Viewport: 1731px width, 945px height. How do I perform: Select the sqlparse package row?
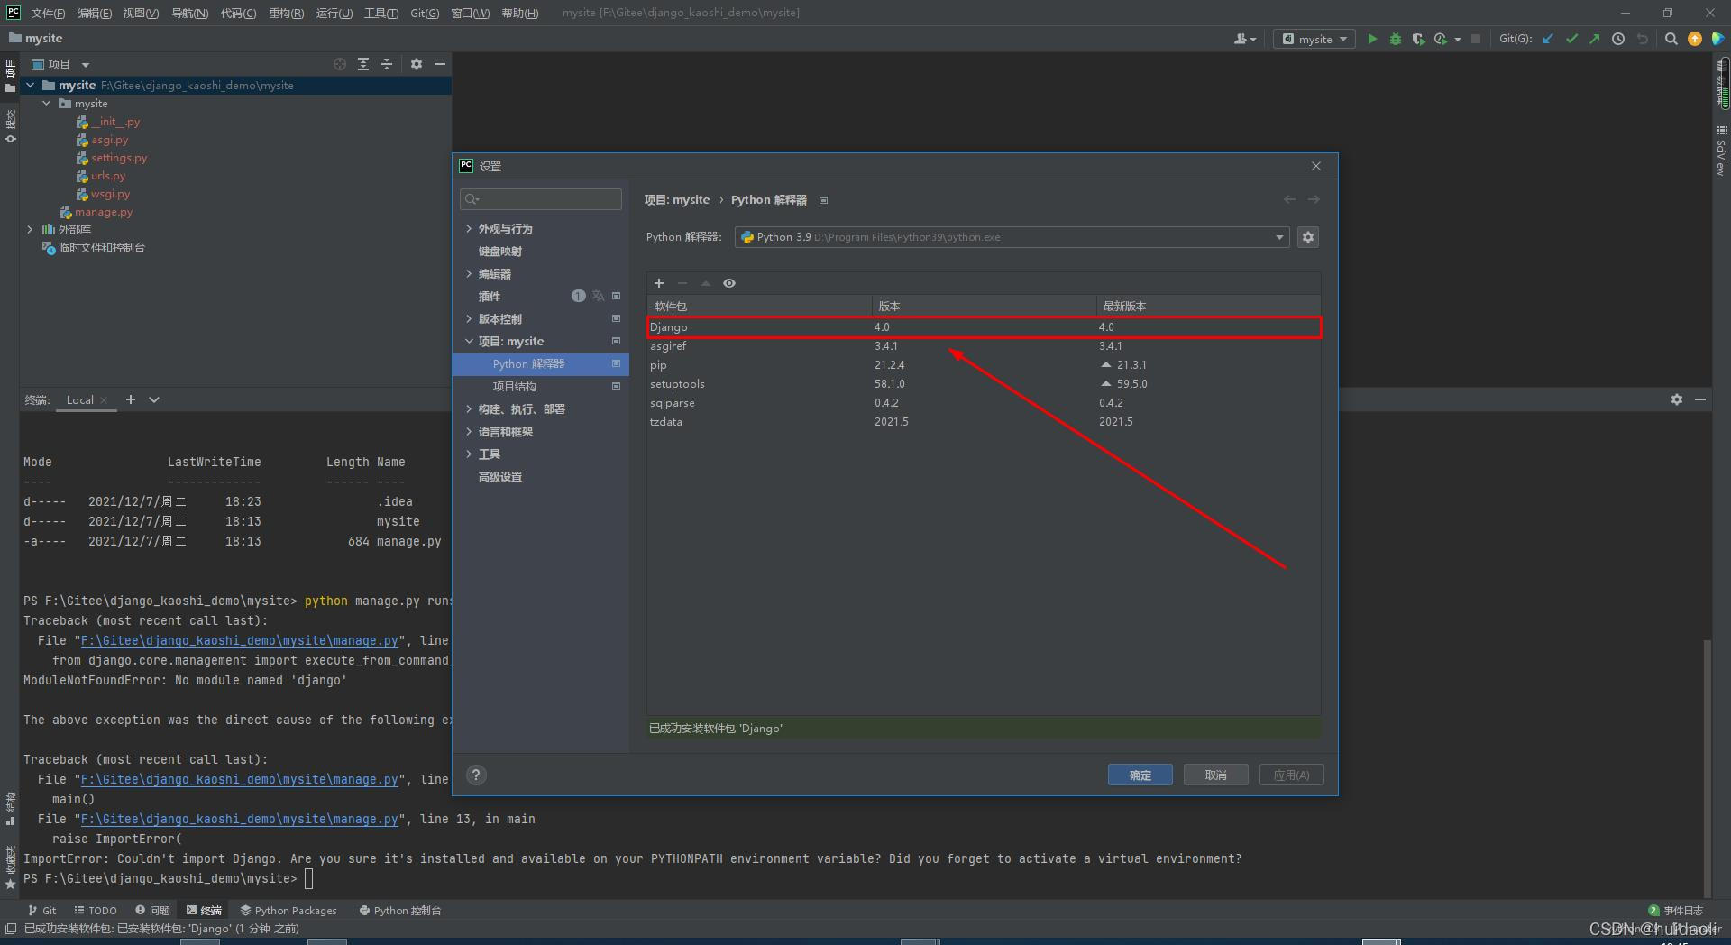point(984,403)
